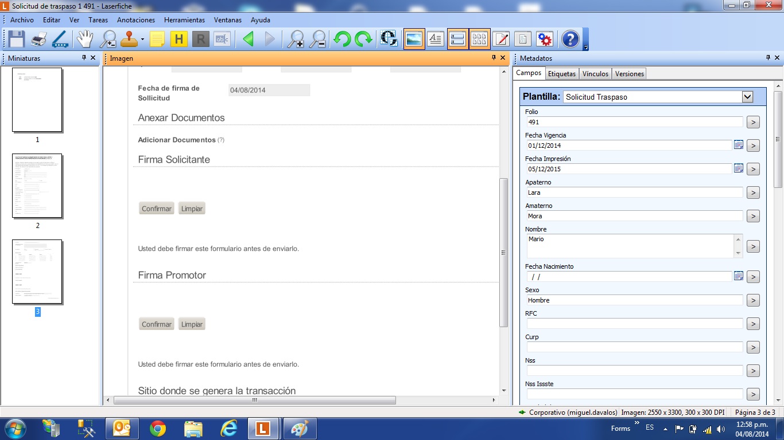Viewport: 784px width, 440px height.
Task: Activate the zoom region magnifier tool
Action: coord(108,39)
